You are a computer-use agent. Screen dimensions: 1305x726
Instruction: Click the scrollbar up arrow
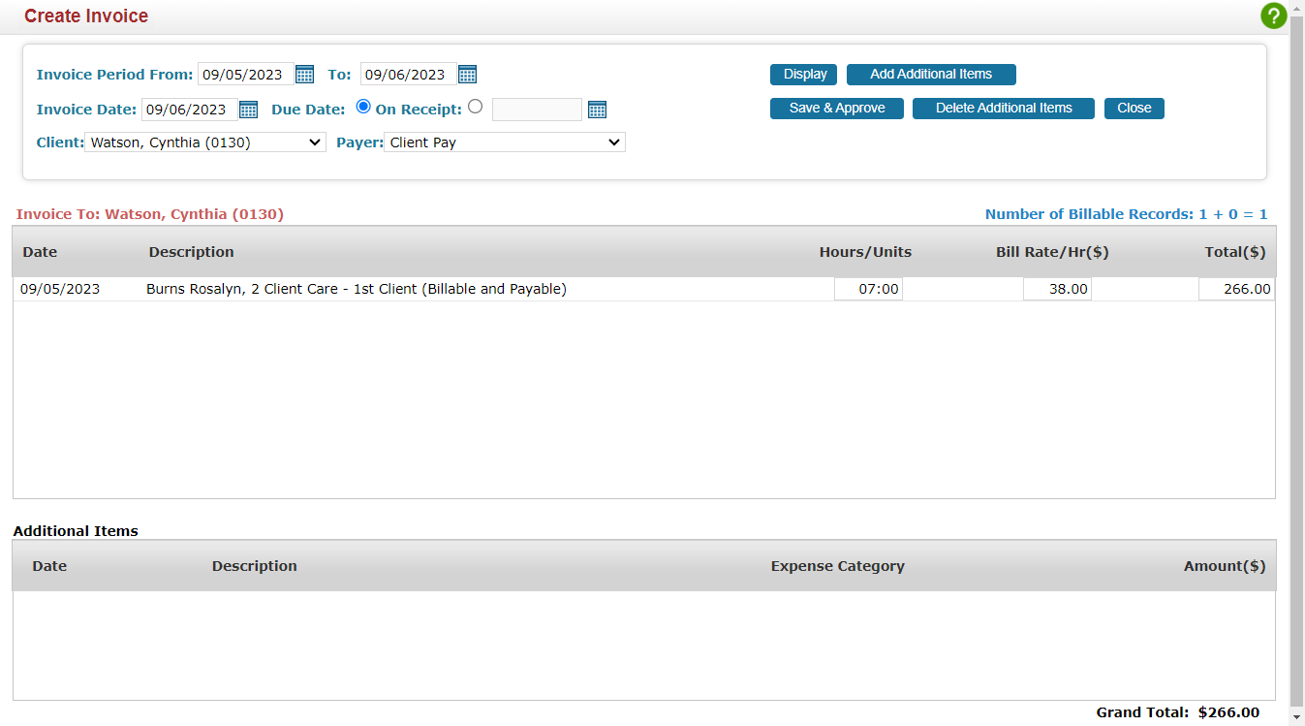[x=1297, y=8]
